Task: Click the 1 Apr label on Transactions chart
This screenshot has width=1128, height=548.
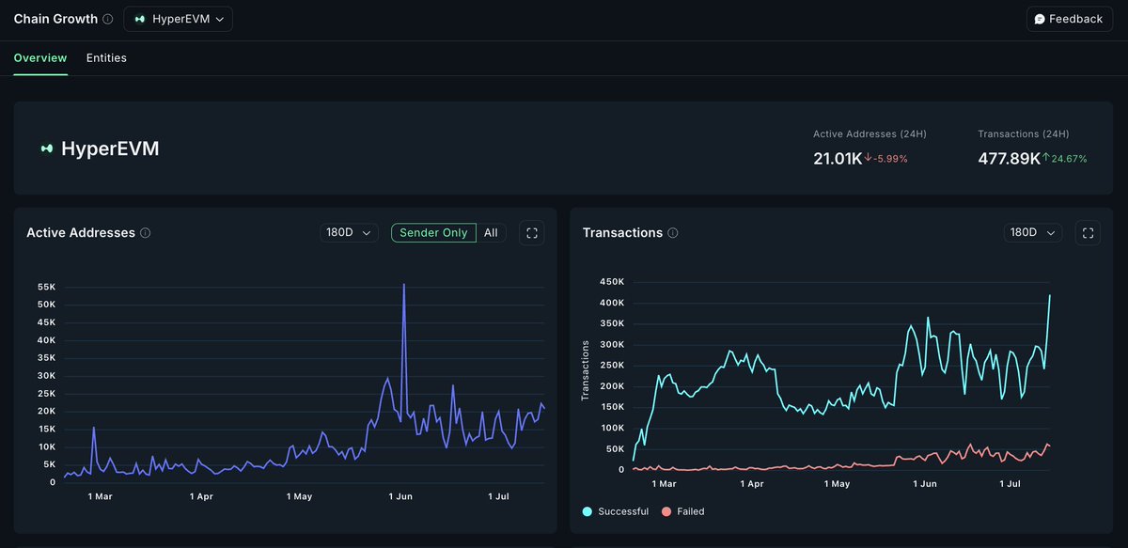Action: tap(751, 484)
